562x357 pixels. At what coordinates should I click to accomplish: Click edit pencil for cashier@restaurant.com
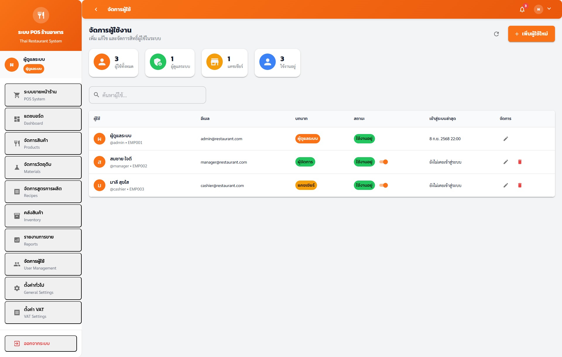(x=506, y=185)
